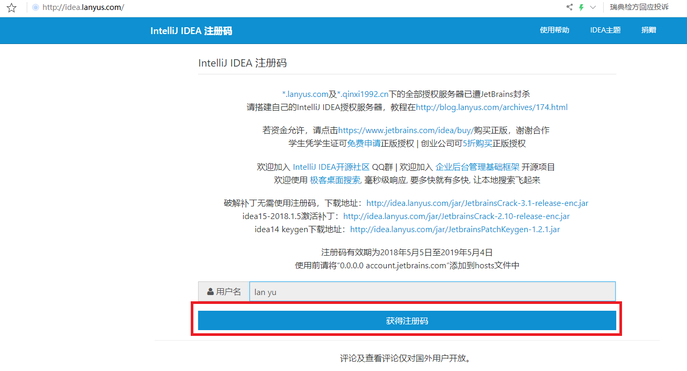Click the 用户名 label with user icon
The height and width of the screenshot is (371, 687).
[x=224, y=292]
